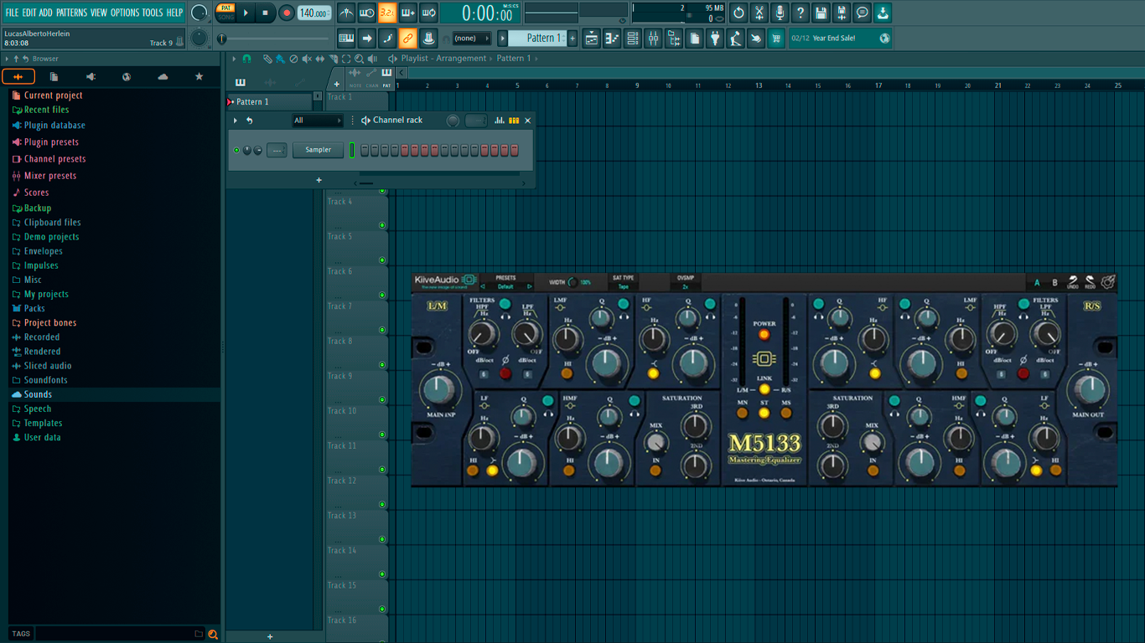This screenshot has height=643, width=1145.
Task: Select the ST mode button on M5133
Action: [x=764, y=414]
